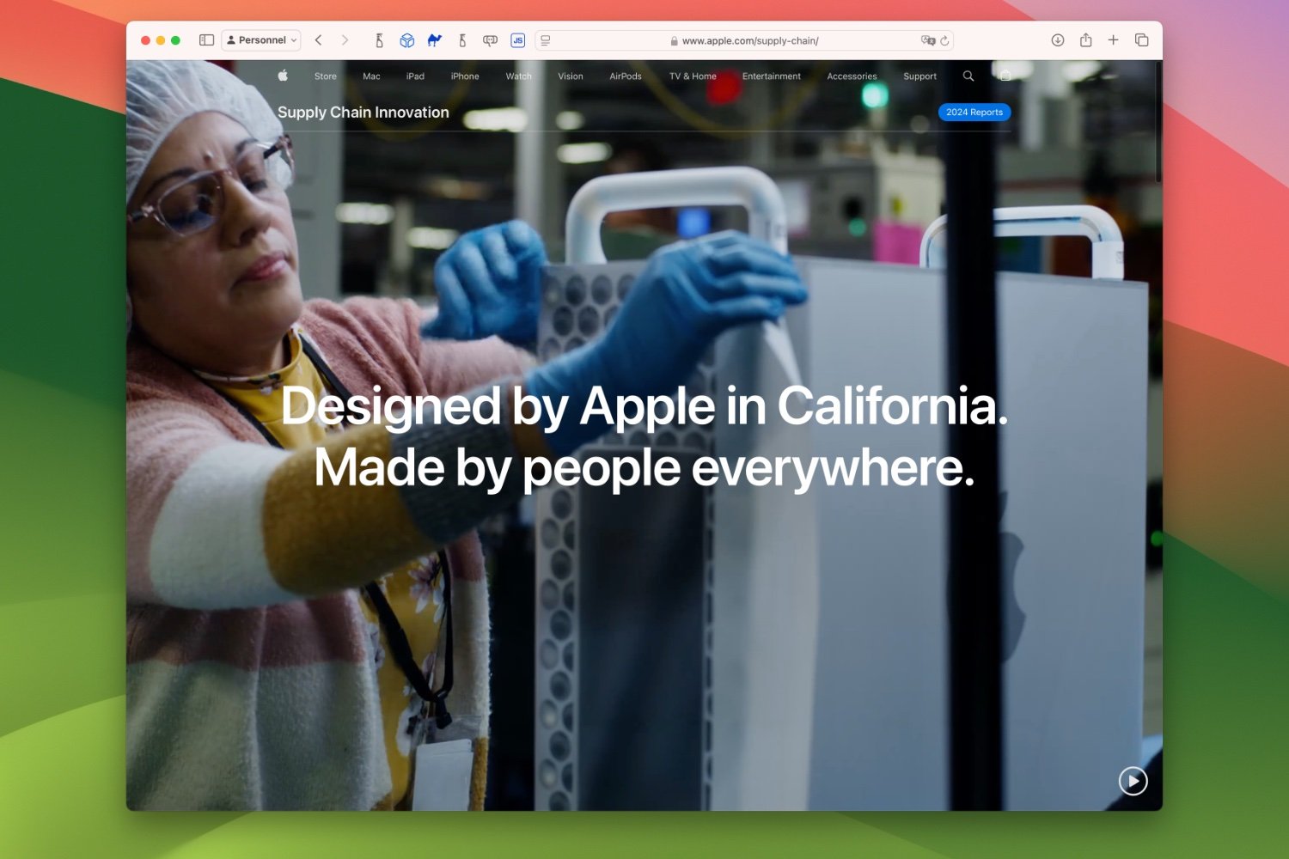Click the Supply Chain Innovation heading link

tap(363, 113)
